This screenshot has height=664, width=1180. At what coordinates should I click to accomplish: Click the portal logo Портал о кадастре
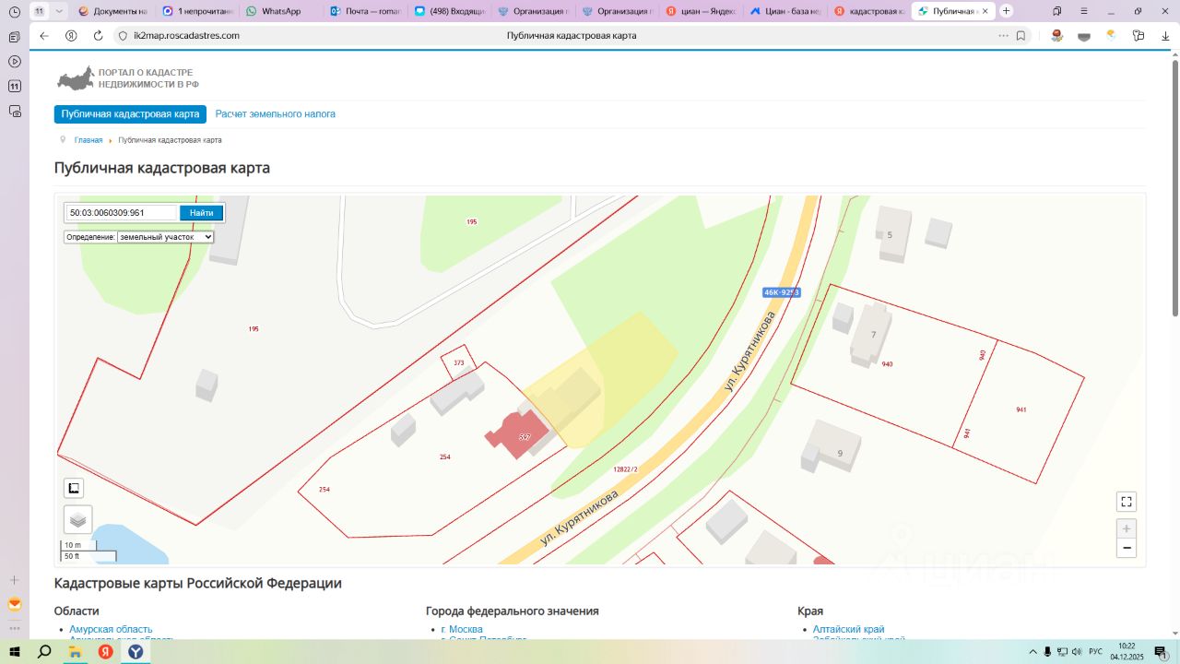(128, 78)
